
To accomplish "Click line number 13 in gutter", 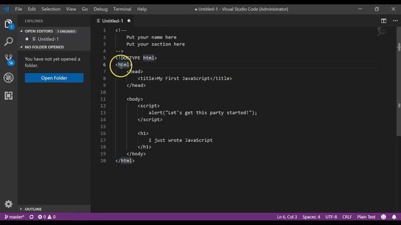I will coord(103,112).
